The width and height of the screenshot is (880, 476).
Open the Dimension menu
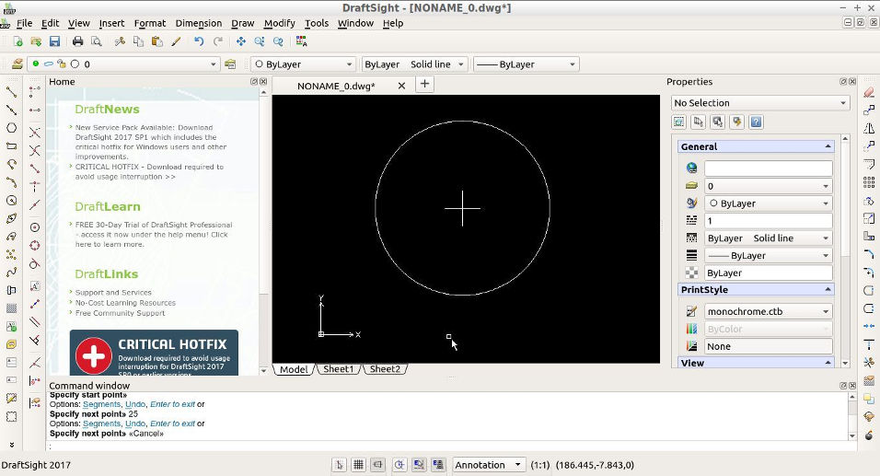[199, 23]
